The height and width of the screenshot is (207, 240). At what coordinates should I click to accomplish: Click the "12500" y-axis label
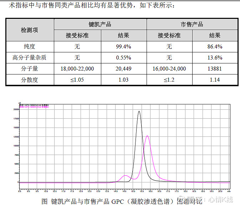coord(16,137)
